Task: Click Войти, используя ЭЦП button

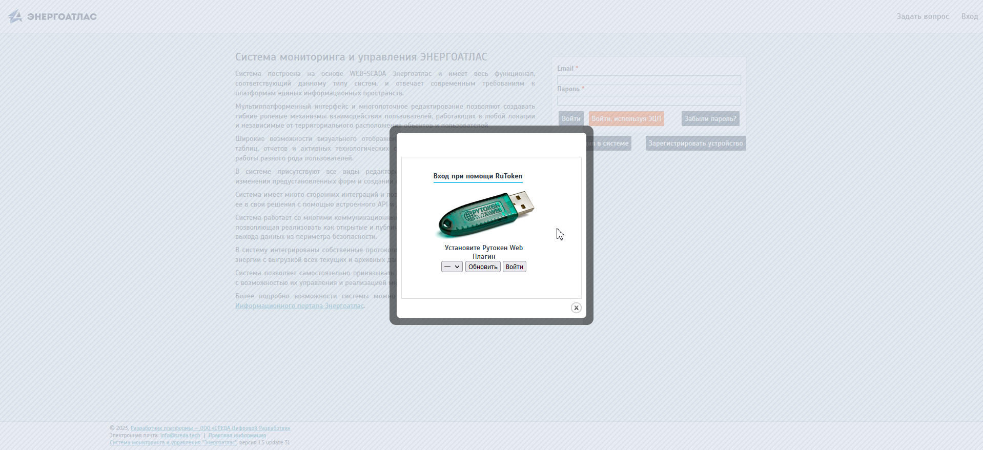Action: pos(626,118)
